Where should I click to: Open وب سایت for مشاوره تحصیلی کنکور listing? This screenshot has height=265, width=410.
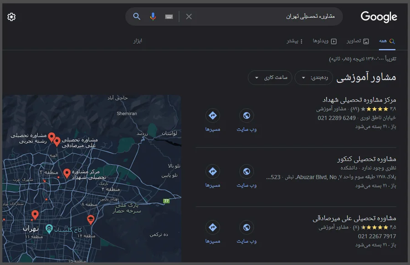(246, 172)
